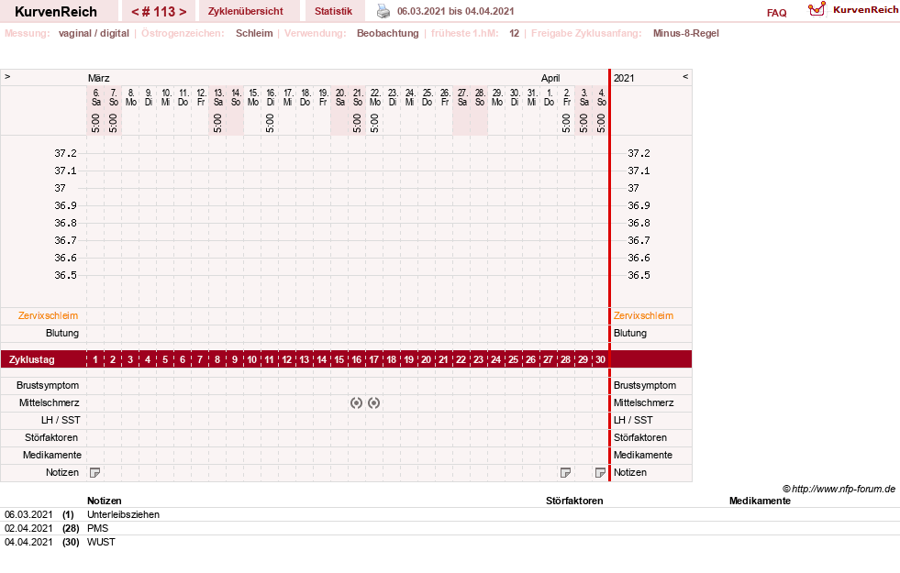900x573 pixels.
Task: Select the 'PMS' note entry
Action: click(x=97, y=528)
